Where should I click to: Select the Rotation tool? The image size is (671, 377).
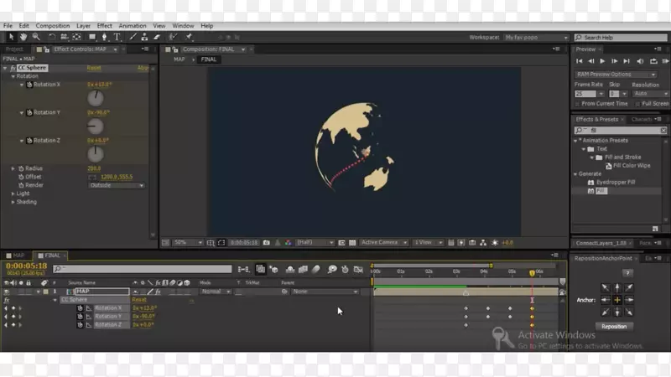point(52,37)
